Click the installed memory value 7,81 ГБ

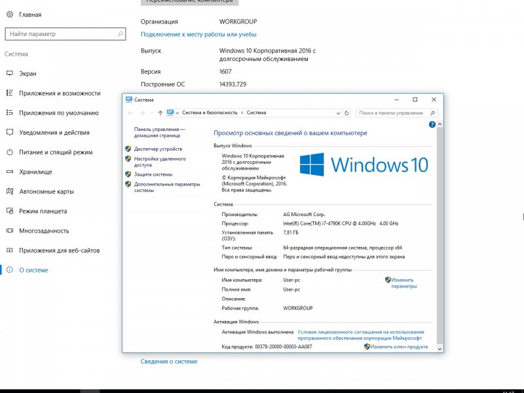click(291, 233)
